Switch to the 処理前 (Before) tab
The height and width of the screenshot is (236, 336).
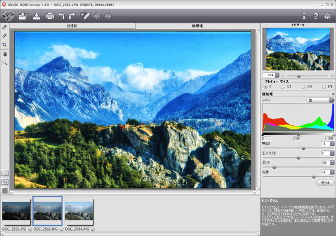tap(72, 26)
